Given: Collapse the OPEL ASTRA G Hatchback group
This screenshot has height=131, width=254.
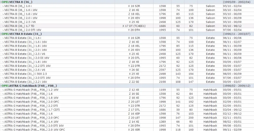Looking at the screenshot, I should pos(1,86).
